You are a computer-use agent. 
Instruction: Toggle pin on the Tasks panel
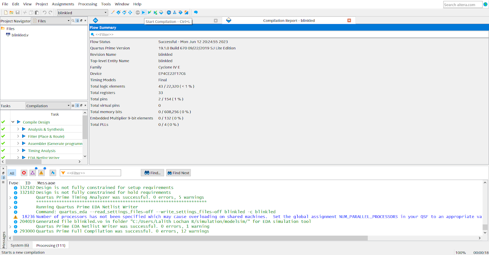click(77, 106)
